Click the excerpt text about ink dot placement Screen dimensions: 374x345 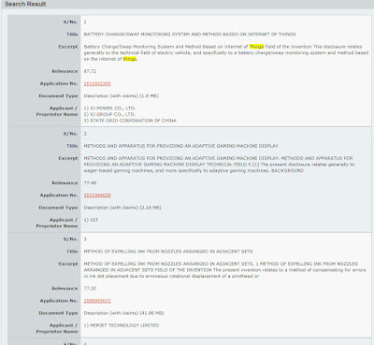point(224,270)
